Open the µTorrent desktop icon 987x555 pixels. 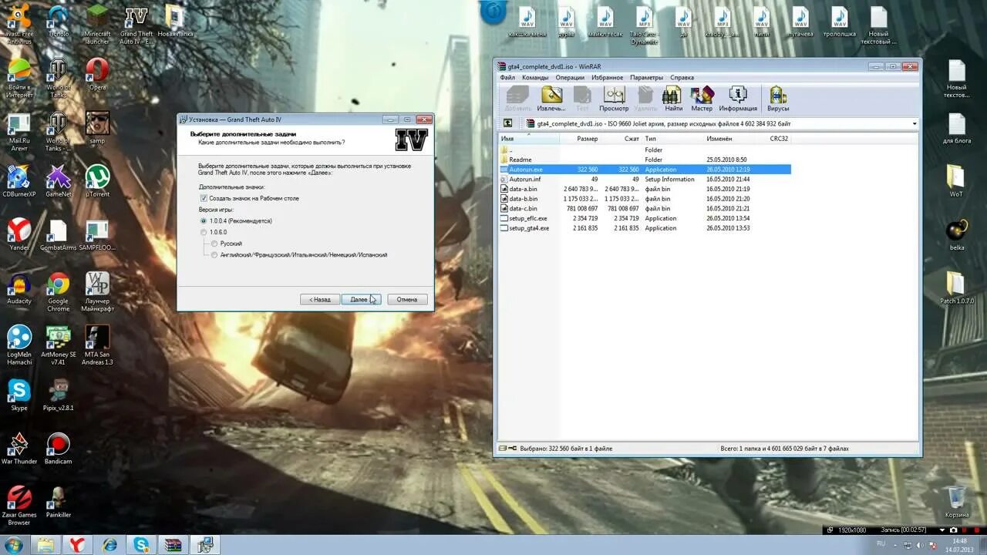pyautogui.click(x=97, y=181)
